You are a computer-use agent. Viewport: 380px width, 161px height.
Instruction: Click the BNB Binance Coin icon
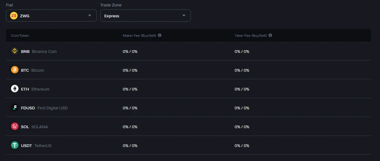[x=15, y=51]
